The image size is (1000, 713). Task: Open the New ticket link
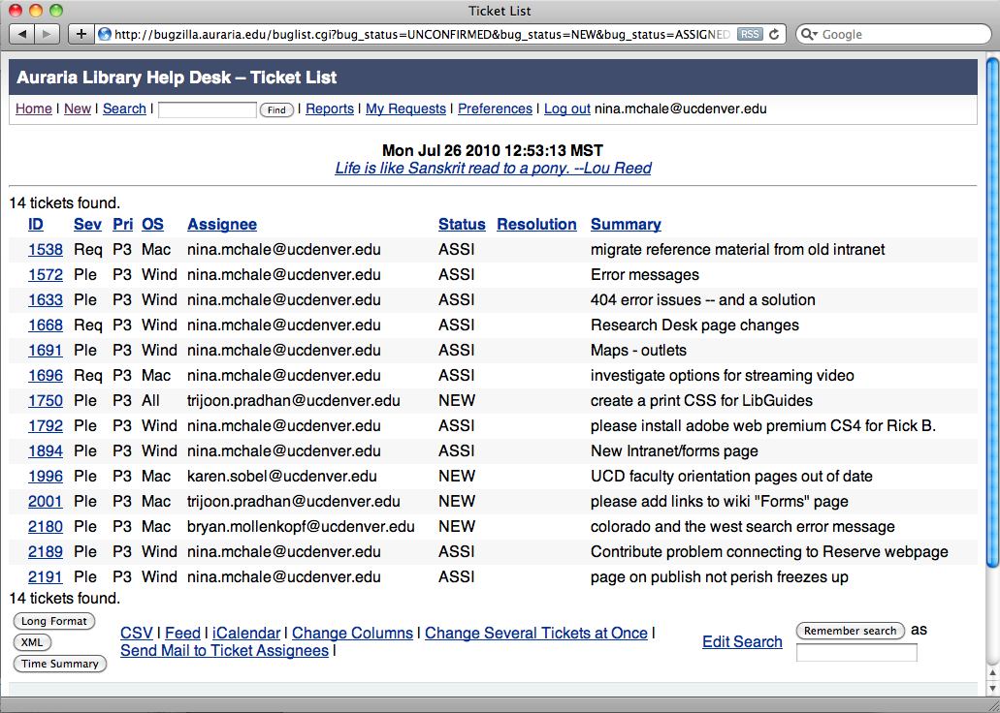[x=78, y=108]
